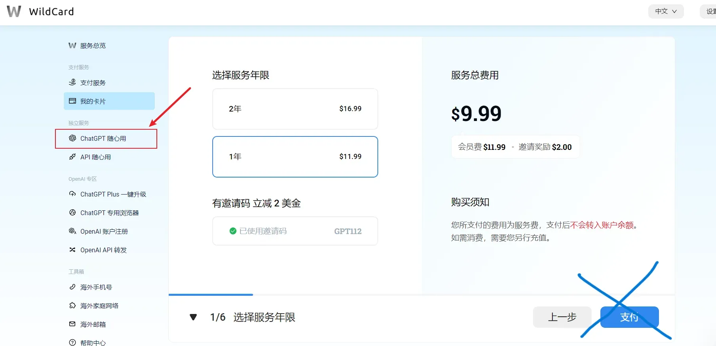Click the API 随心用 plug icon
This screenshot has width=716, height=346.
pos(72,157)
